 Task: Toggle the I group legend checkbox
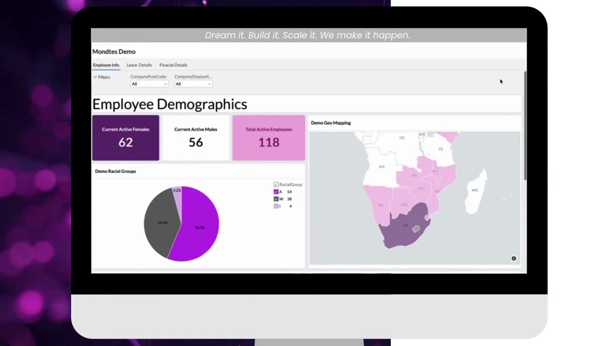point(276,206)
